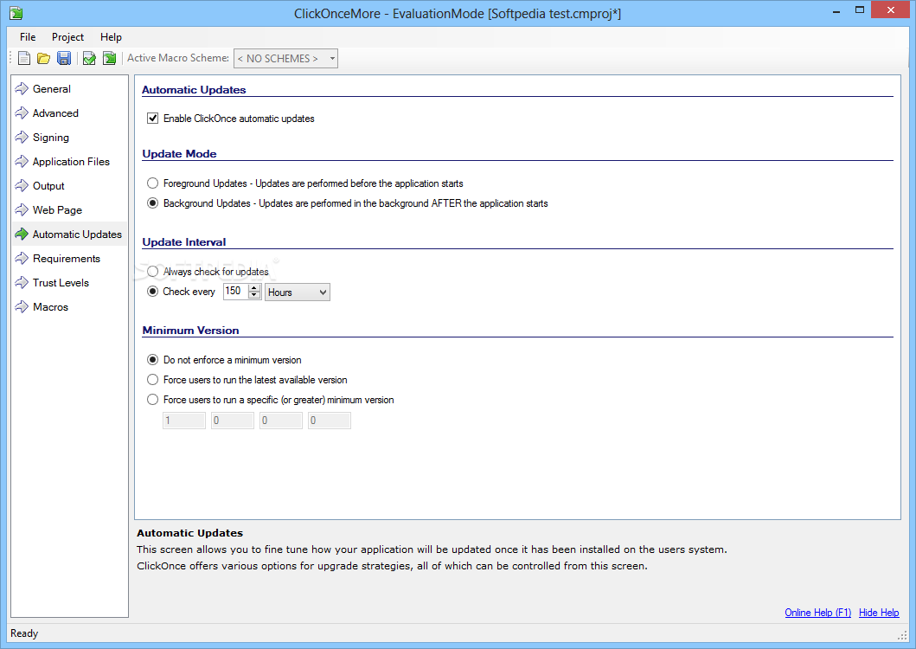Click the Hide Help link

(x=879, y=612)
